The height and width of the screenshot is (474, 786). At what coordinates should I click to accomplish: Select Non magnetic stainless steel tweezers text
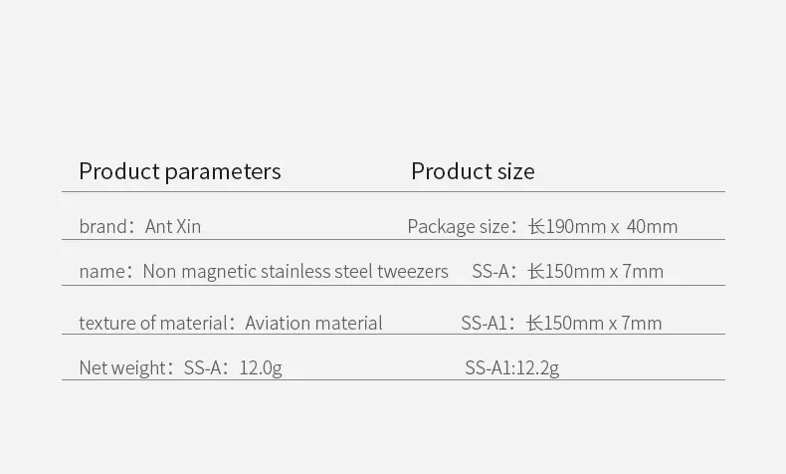[x=295, y=272]
